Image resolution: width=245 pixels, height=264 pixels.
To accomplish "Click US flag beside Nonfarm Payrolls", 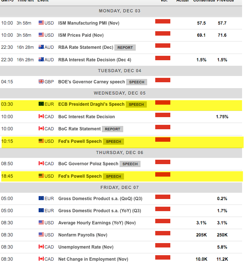I will (x=41, y=235).
